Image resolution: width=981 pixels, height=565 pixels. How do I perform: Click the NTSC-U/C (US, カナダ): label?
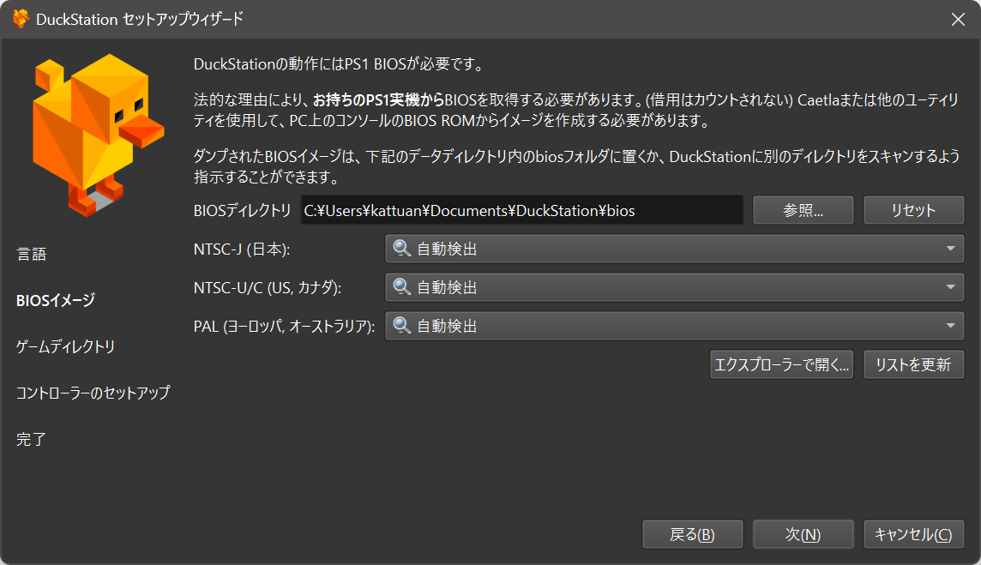click(x=268, y=287)
